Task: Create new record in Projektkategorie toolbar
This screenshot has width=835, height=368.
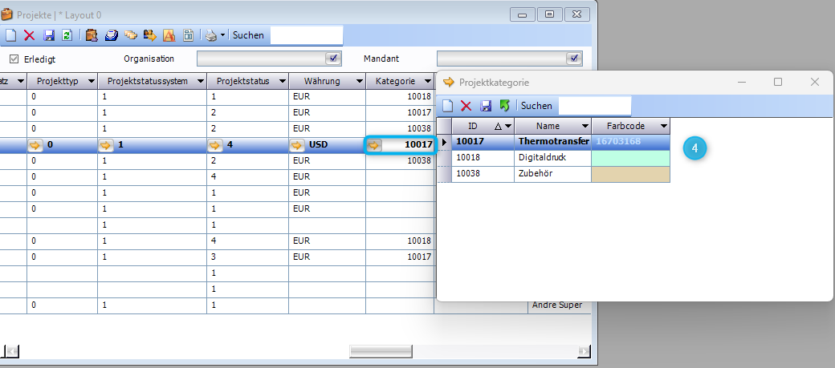Action: [448, 106]
